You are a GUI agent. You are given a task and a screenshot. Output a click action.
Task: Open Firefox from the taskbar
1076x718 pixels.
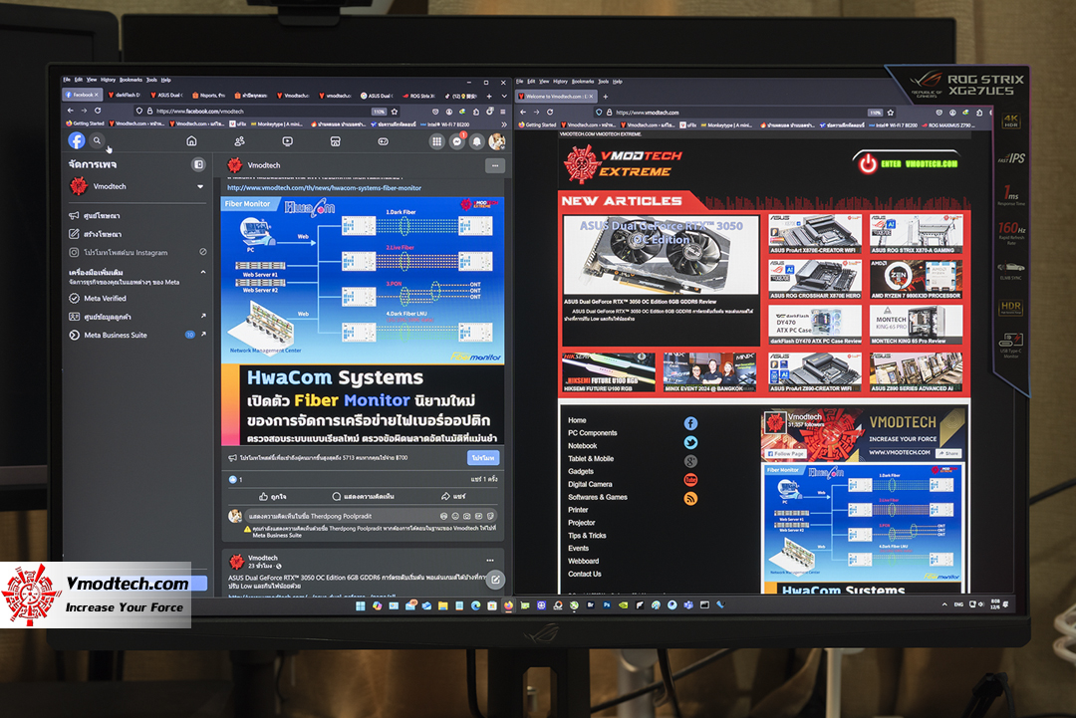[x=508, y=606]
